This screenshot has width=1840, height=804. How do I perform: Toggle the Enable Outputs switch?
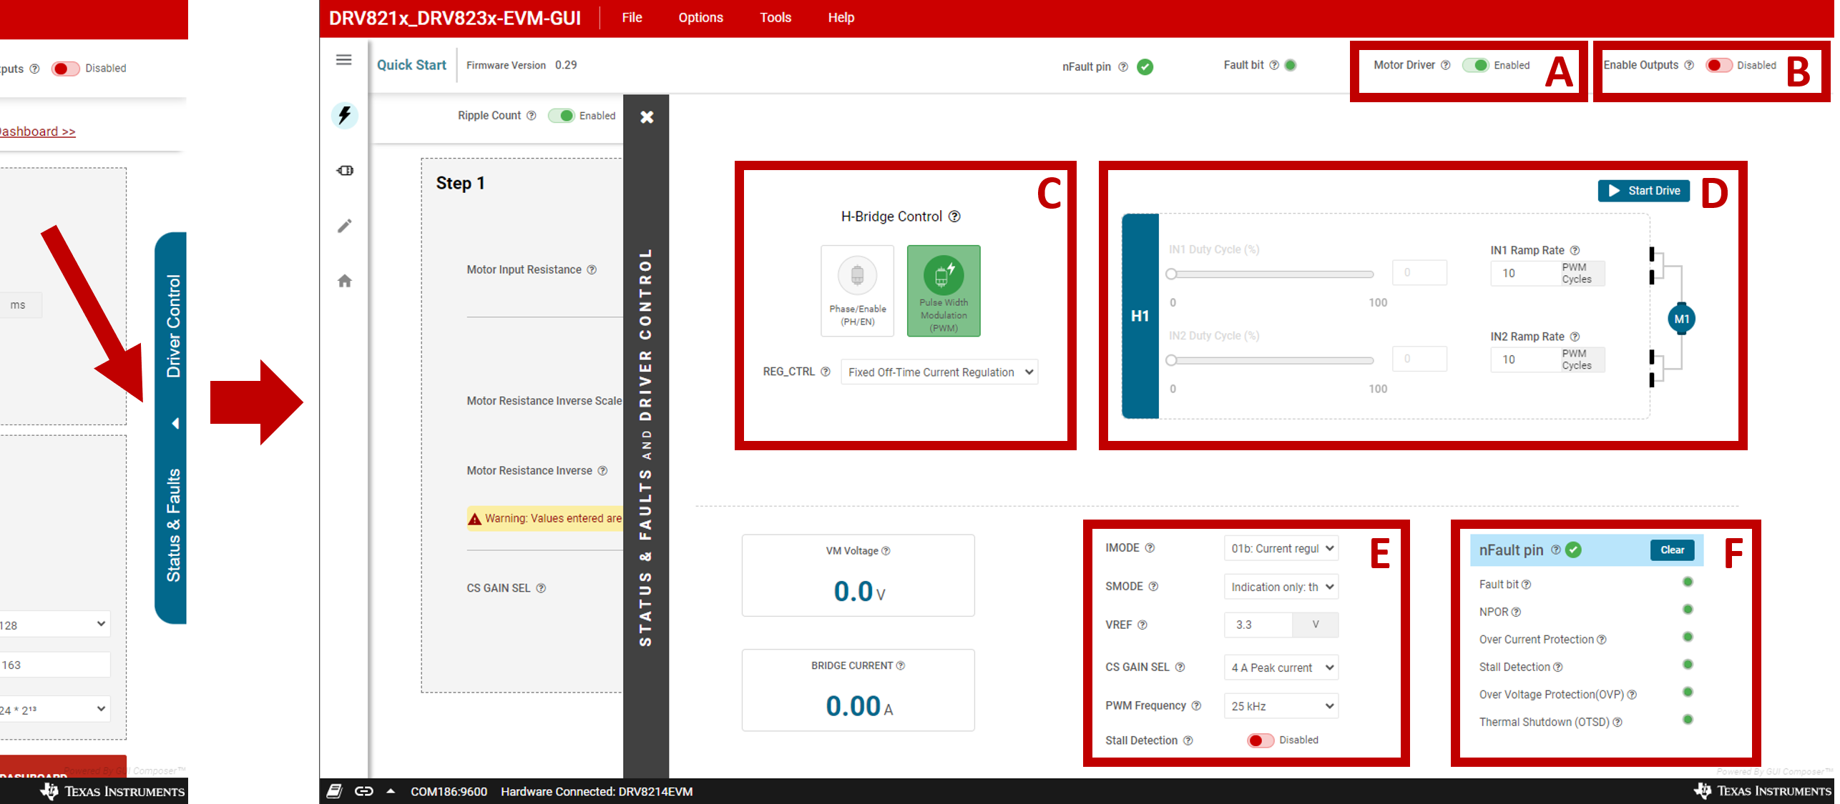pyautogui.click(x=1718, y=65)
